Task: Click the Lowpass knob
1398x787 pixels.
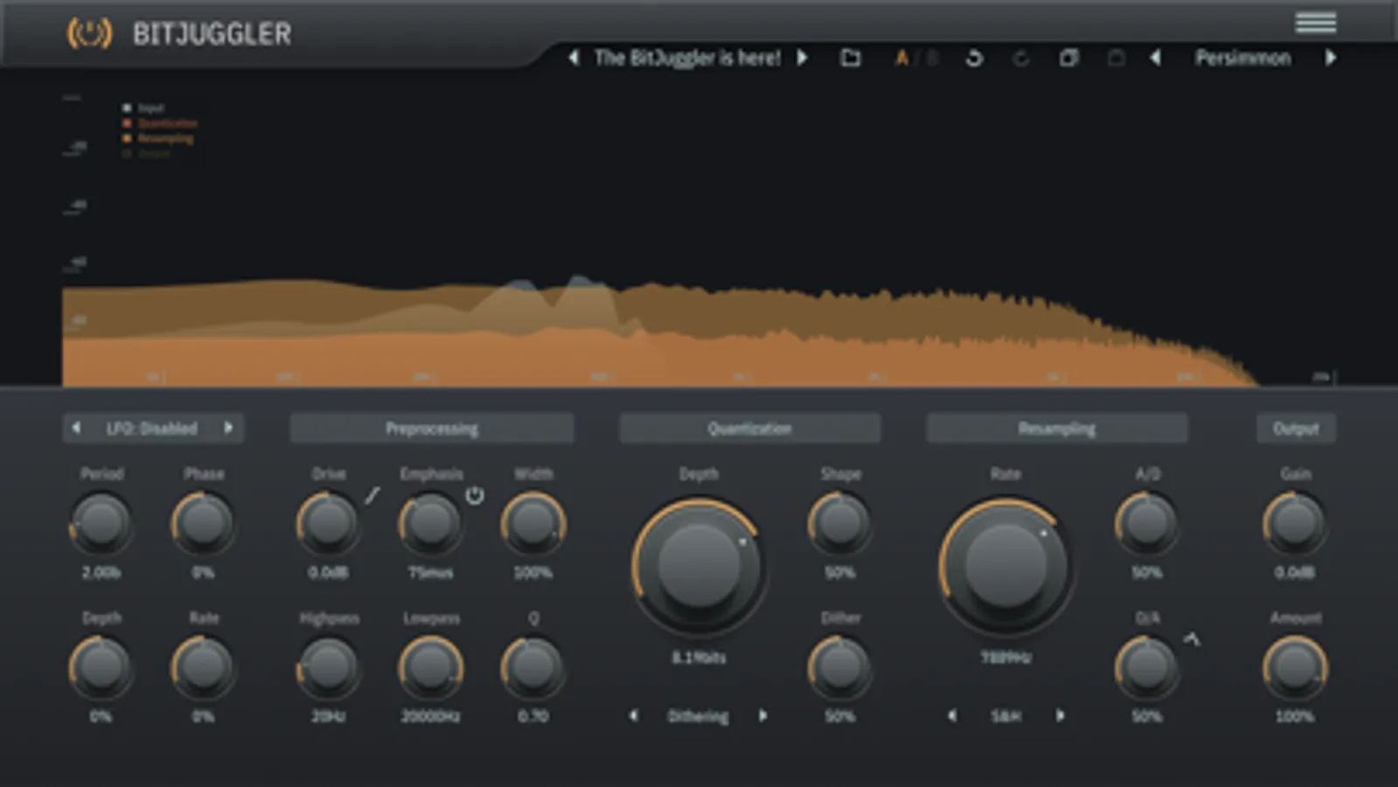Action: click(x=430, y=667)
